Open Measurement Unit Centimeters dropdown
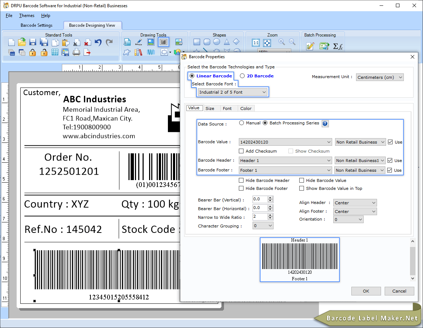 380,77
